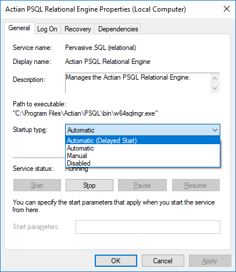
Task: Choose the Automatic startup option in list
Action: pyautogui.click(x=142, y=148)
